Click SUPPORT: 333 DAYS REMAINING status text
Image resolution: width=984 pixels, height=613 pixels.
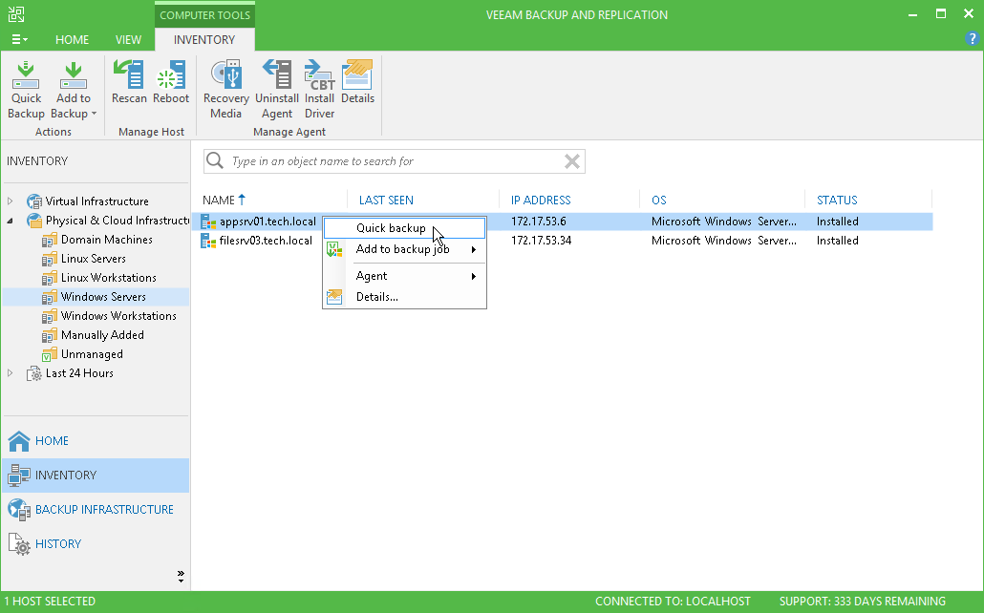pos(863,602)
